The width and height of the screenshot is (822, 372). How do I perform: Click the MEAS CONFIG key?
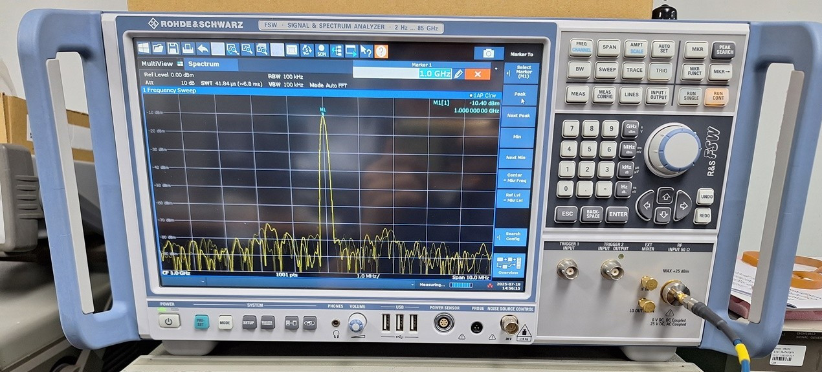pyautogui.click(x=604, y=94)
